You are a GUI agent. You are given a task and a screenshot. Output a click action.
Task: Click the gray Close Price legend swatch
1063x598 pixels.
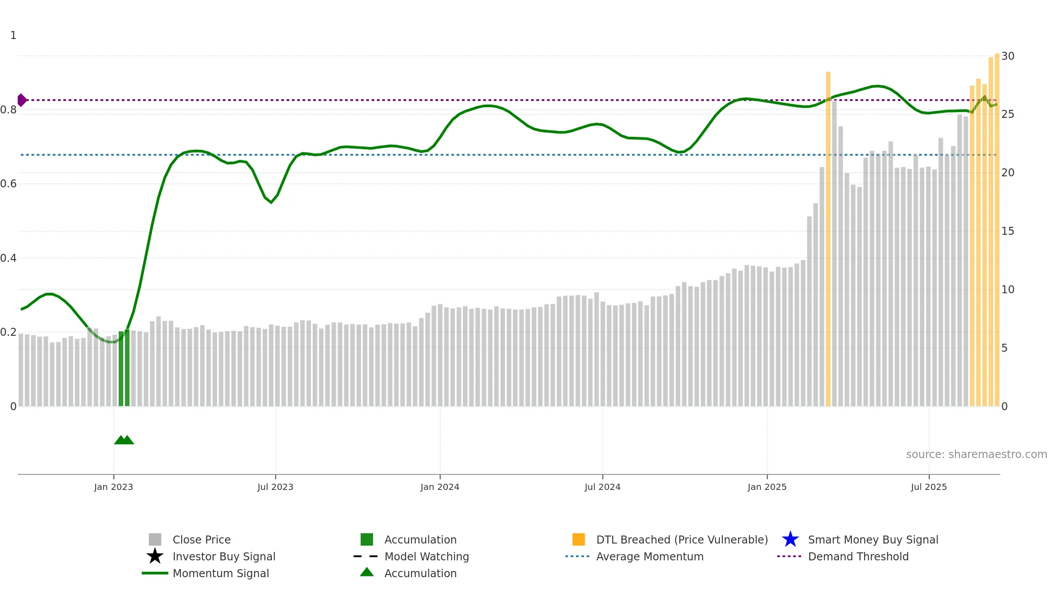155,540
